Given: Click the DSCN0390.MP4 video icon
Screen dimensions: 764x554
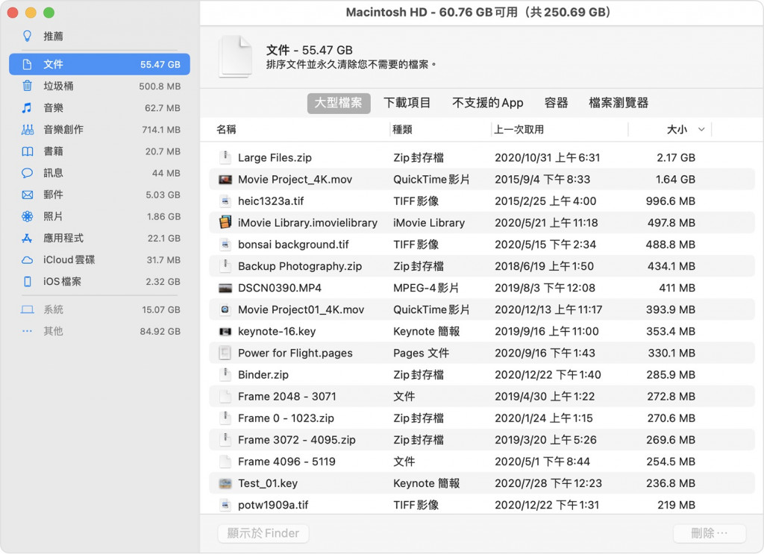Looking at the screenshot, I should [x=225, y=288].
